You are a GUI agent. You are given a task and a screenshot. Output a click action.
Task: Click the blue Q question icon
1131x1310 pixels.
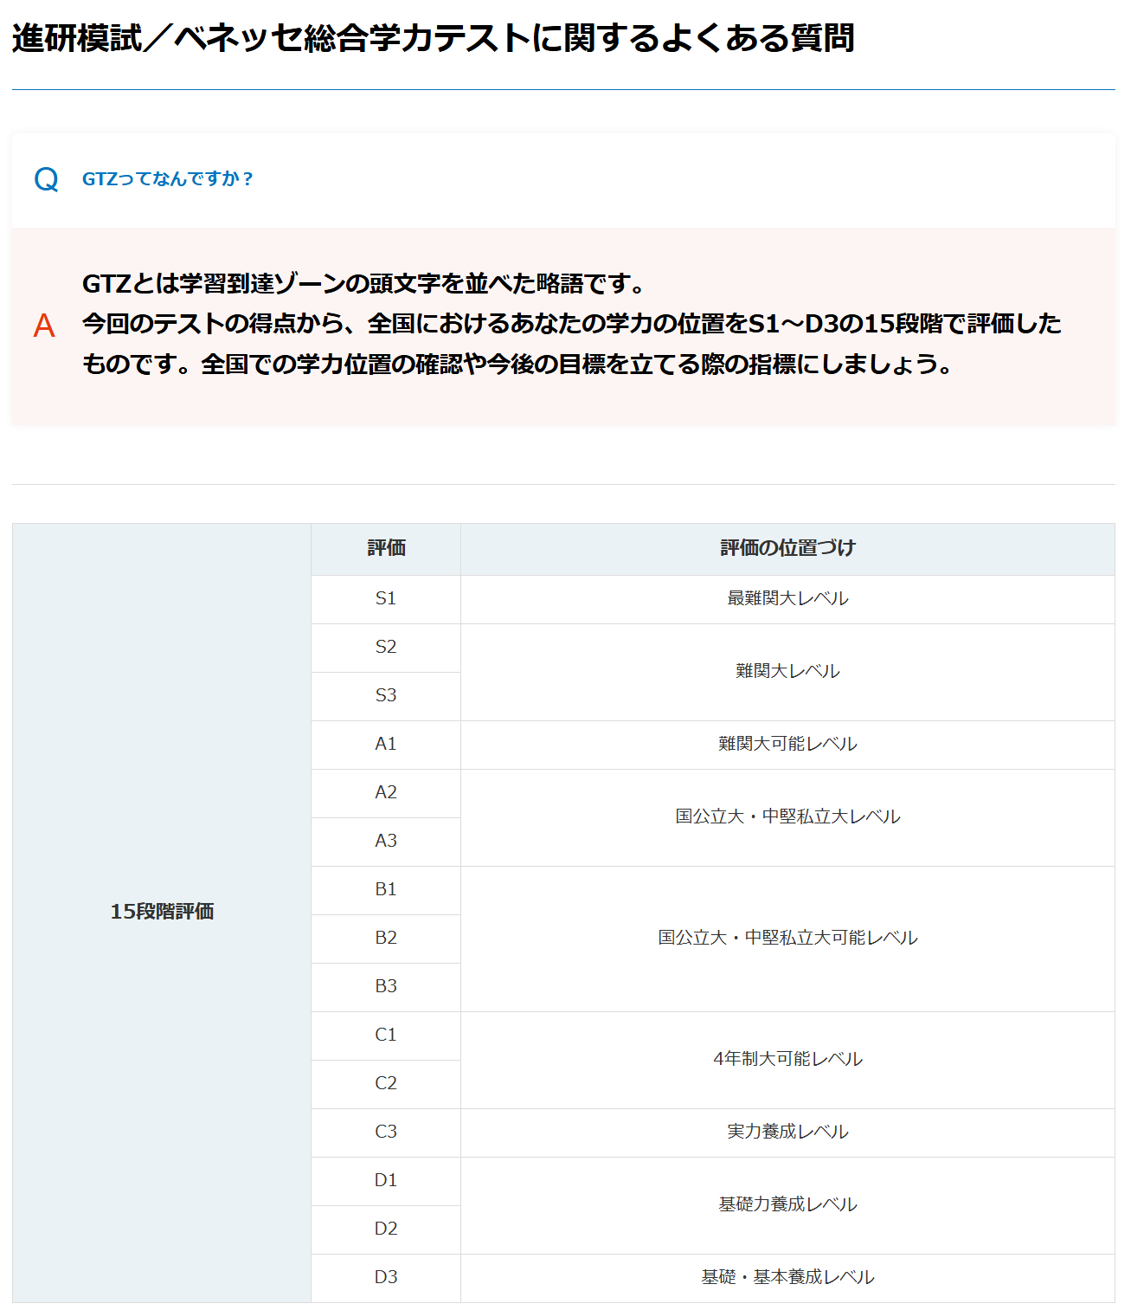click(x=46, y=179)
